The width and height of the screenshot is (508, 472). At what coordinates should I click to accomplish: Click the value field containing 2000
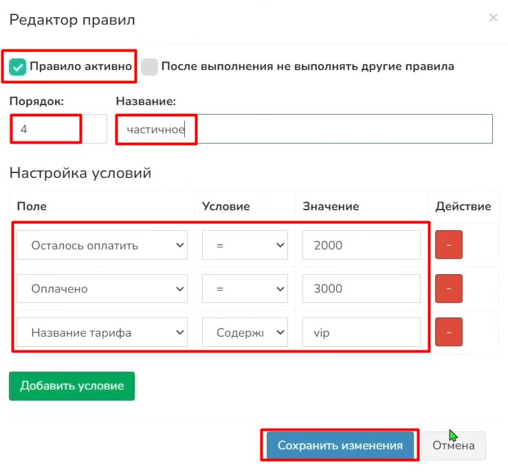361,245
